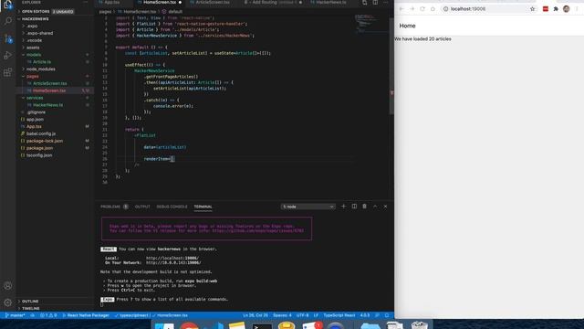Open the Search view in activity bar
This screenshot has height=329, width=584.
[x=8, y=21]
